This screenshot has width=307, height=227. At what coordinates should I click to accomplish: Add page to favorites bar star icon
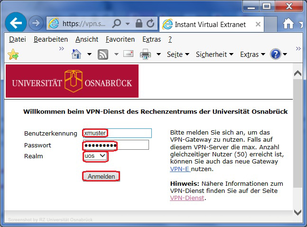pos(13,54)
